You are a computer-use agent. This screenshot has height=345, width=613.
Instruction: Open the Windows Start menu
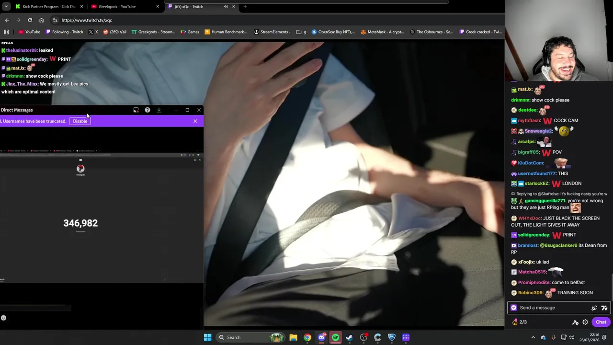207,337
